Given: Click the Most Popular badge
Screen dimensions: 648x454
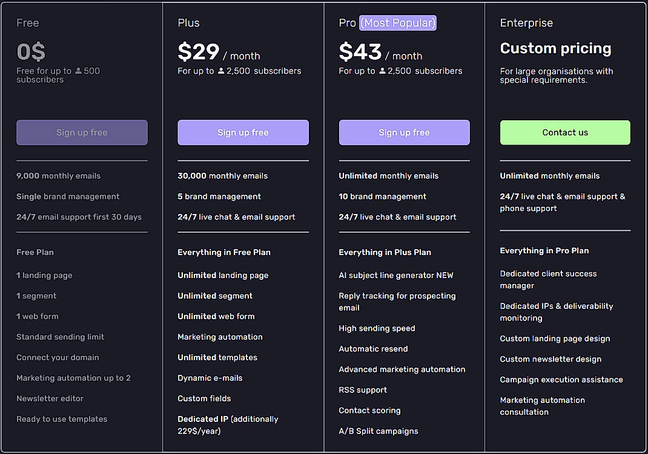Looking at the screenshot, I should tap(397, 23).
